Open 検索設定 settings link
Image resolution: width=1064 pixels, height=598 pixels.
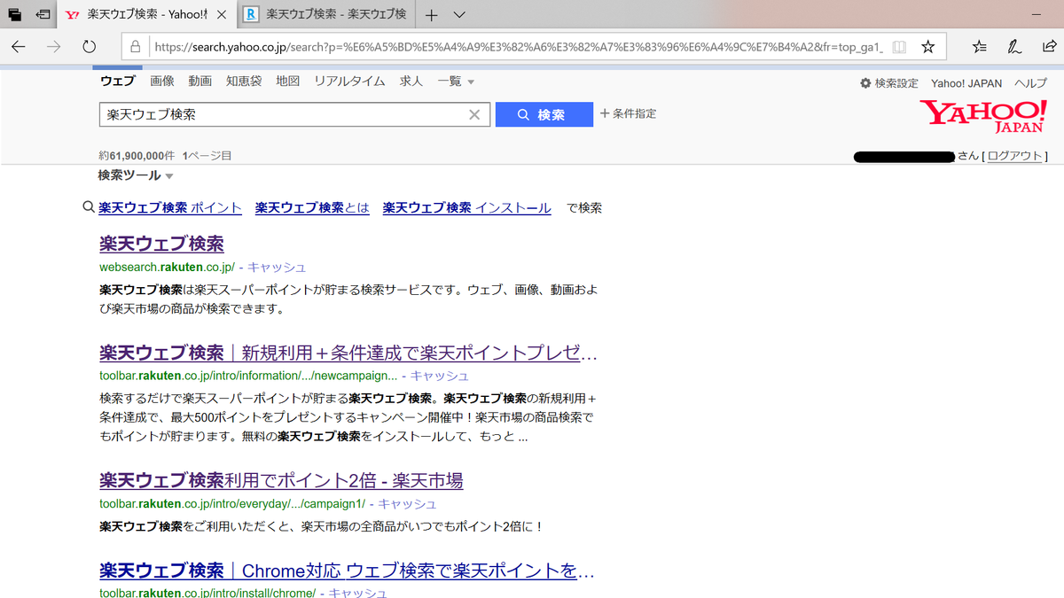click(x=889, y=83)
